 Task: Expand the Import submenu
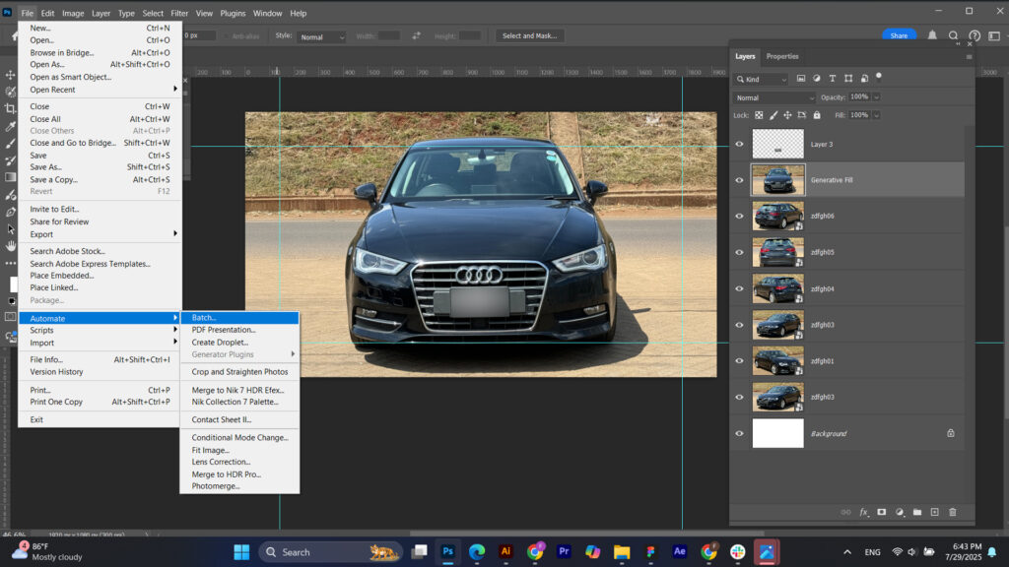coord(100,343)
